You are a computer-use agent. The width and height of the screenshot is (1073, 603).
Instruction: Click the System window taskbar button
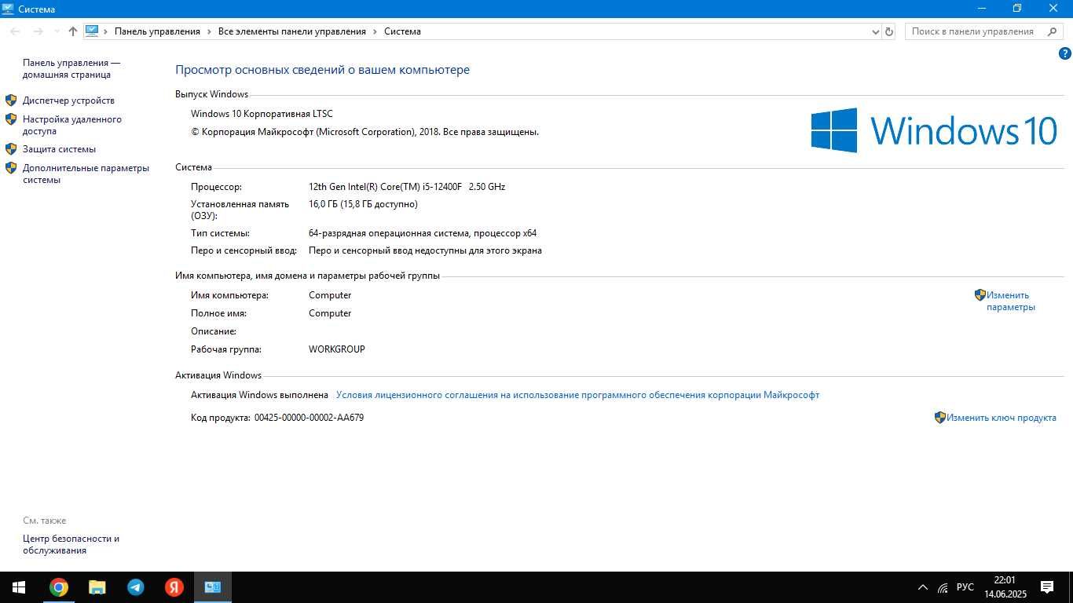tap(212, 587)
